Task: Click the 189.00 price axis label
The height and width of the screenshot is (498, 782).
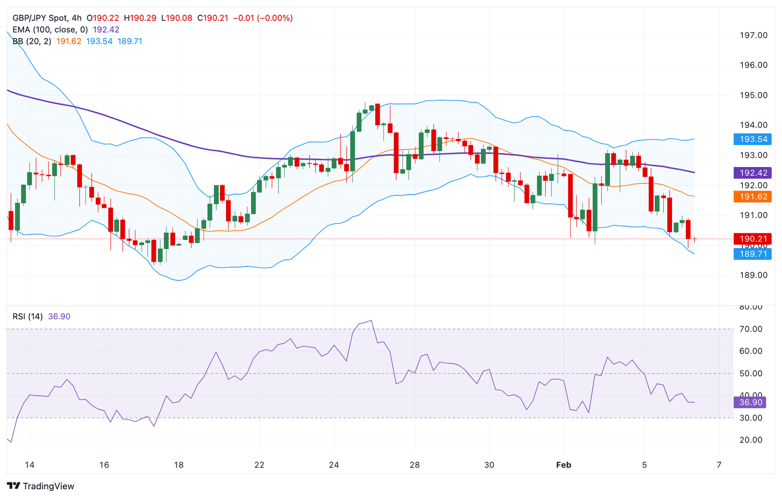Action: (753, 275)
